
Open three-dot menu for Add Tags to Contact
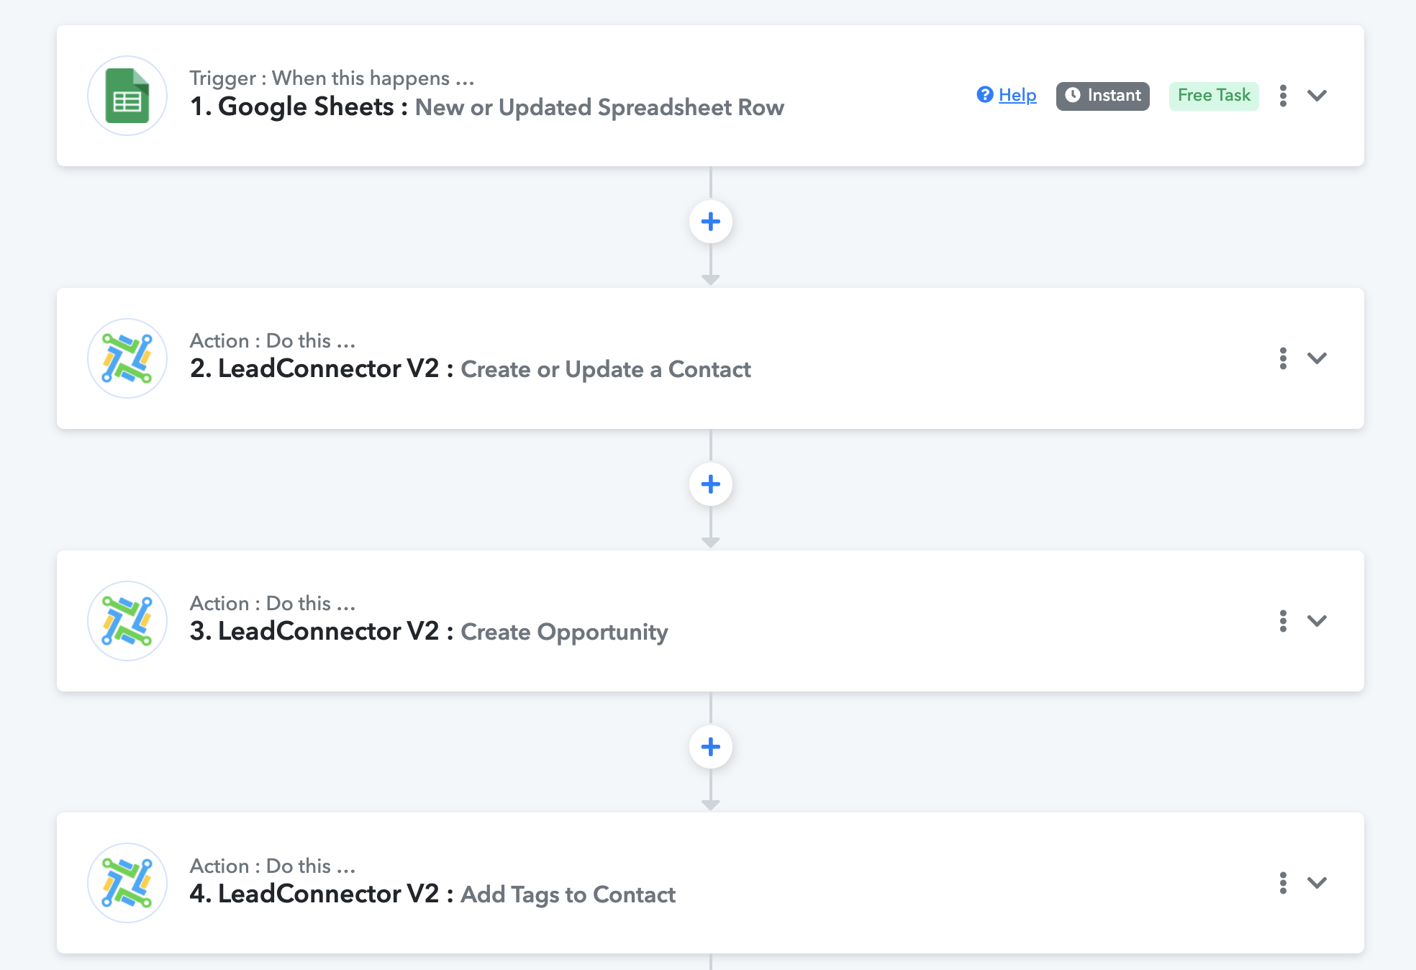tap(1283, 883)
